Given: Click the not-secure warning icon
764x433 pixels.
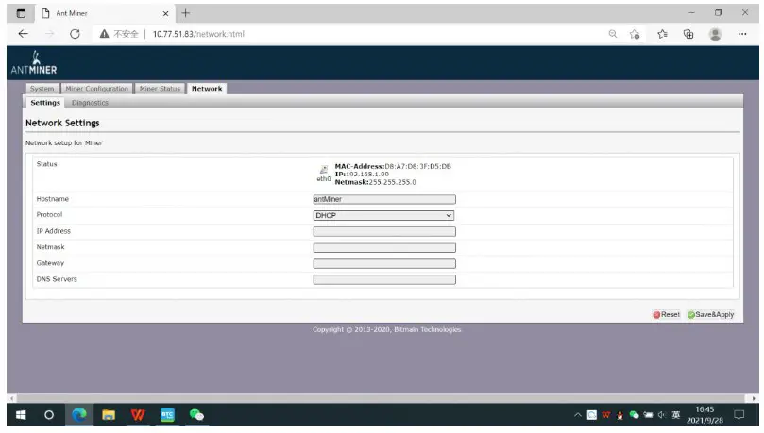Looking at the screenshot, I should [104, 34].
